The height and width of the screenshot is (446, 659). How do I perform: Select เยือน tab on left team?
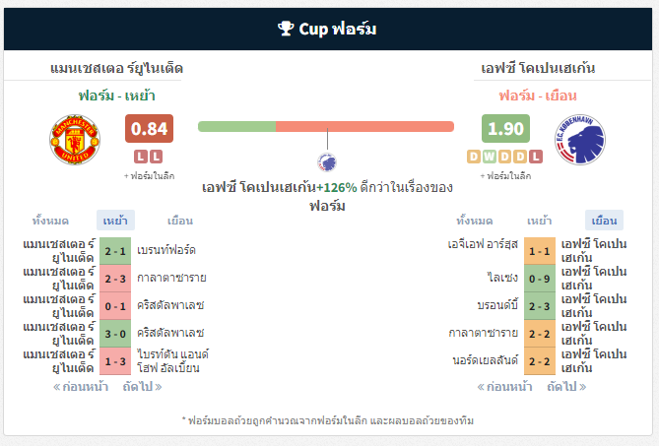[180, 221]
